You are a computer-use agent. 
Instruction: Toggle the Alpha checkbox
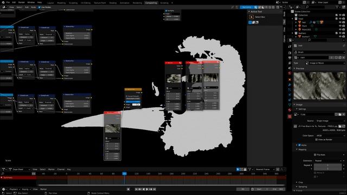pos(300,145)
